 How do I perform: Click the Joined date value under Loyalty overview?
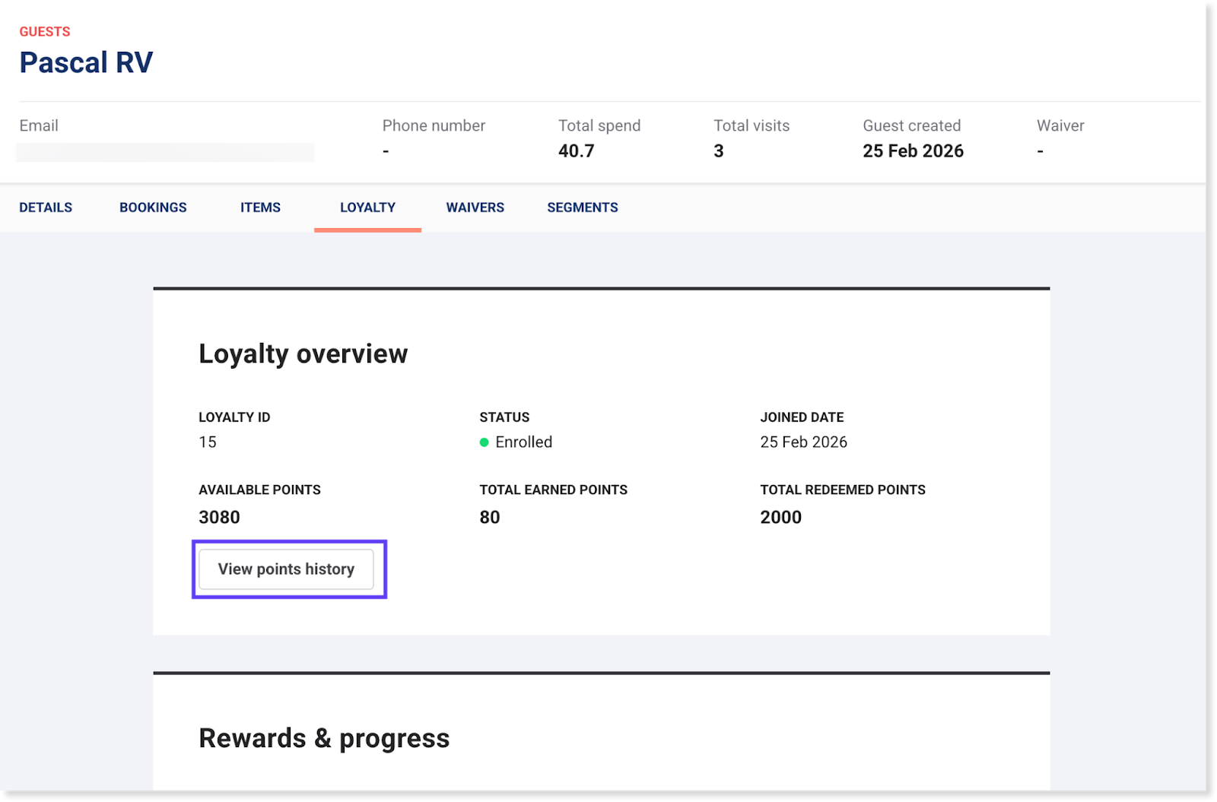[803, 442]
